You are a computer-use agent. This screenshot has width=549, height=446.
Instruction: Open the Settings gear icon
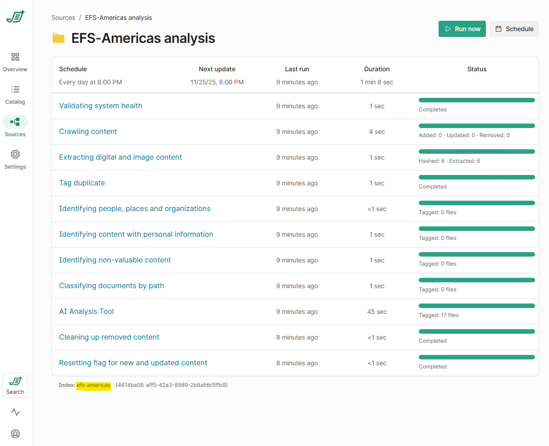pyautogui.click(x=15, y=154)
